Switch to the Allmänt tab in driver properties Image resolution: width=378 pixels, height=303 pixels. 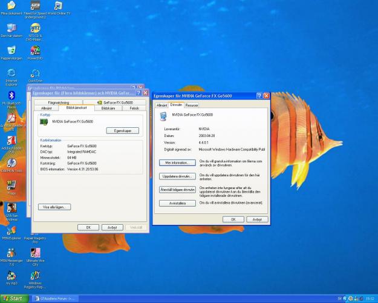click(161, 105)
